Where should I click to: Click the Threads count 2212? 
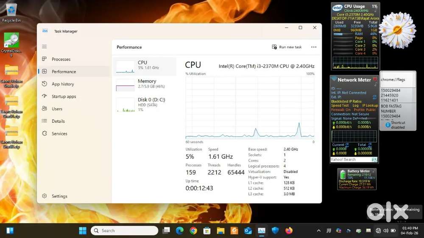(x=214, y=172)
